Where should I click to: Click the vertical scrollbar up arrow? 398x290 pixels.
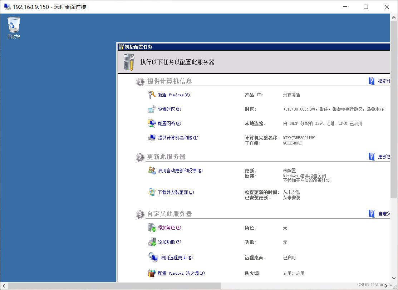click(394, 17)
